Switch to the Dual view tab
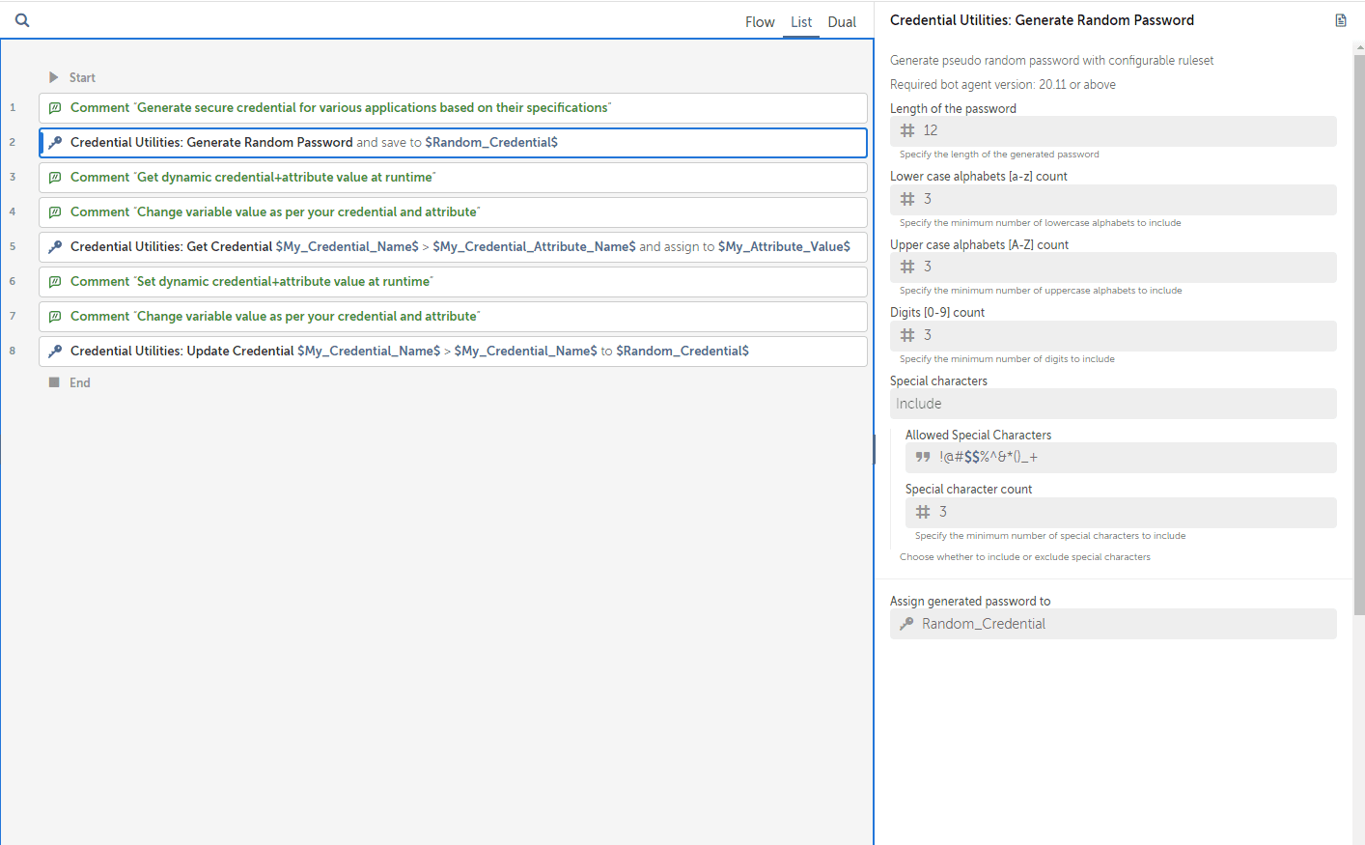The height and width of the screenshot is (845, 1365). (x=842, y=22)
